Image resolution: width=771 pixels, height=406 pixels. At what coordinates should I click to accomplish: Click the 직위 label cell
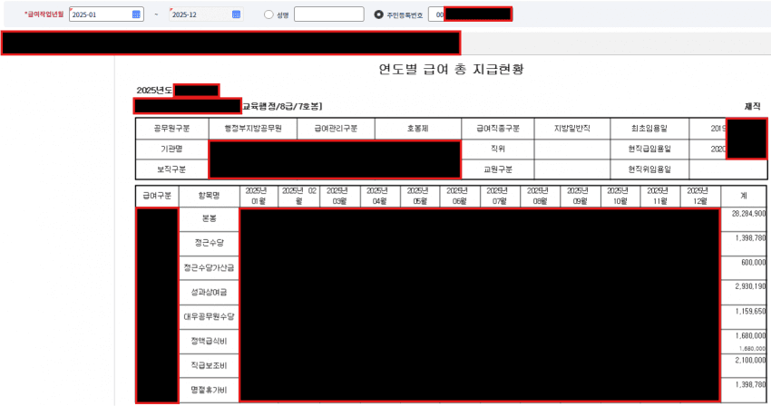[498, 149]
